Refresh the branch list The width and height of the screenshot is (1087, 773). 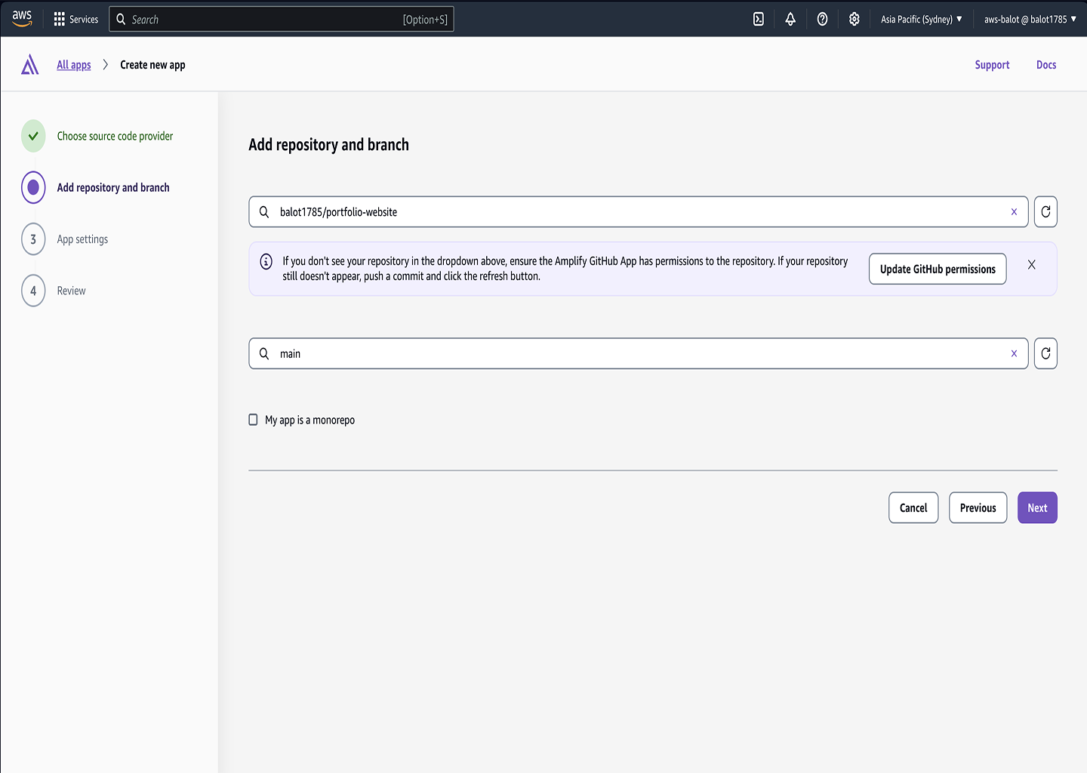coord(1045,354)
